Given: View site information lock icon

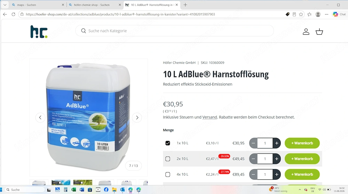Looking at the screenshot, I should [x=22, y=14].
